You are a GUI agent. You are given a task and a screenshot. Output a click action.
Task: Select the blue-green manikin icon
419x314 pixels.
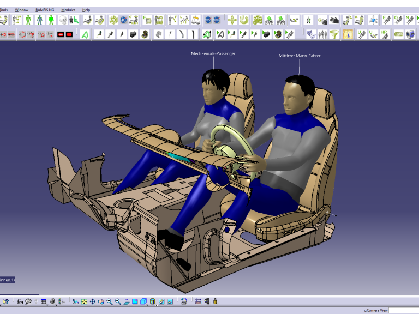coord(40,20)
